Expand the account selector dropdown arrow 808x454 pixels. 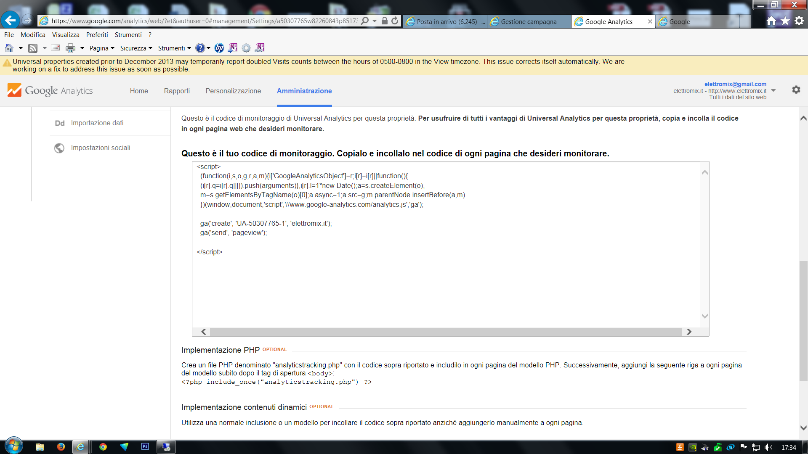pos(773,90)
